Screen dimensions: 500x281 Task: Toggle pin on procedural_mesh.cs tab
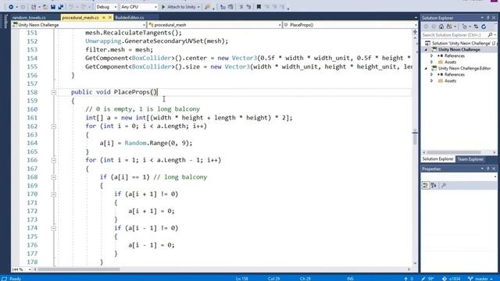coord(104,17)
